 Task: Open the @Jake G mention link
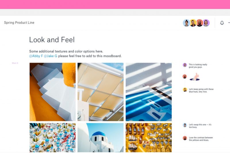[x=51, y=56]
